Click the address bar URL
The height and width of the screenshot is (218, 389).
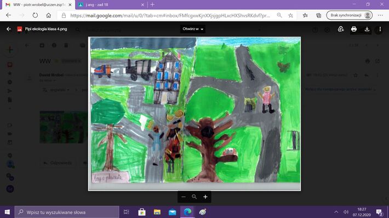[x=170, y=15]
